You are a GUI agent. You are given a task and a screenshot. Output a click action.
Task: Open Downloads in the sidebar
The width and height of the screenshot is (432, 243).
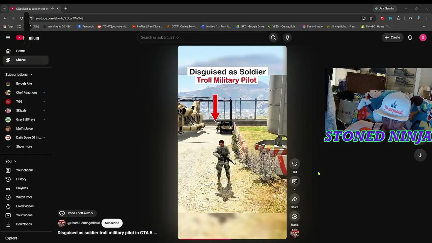point(26,224)
